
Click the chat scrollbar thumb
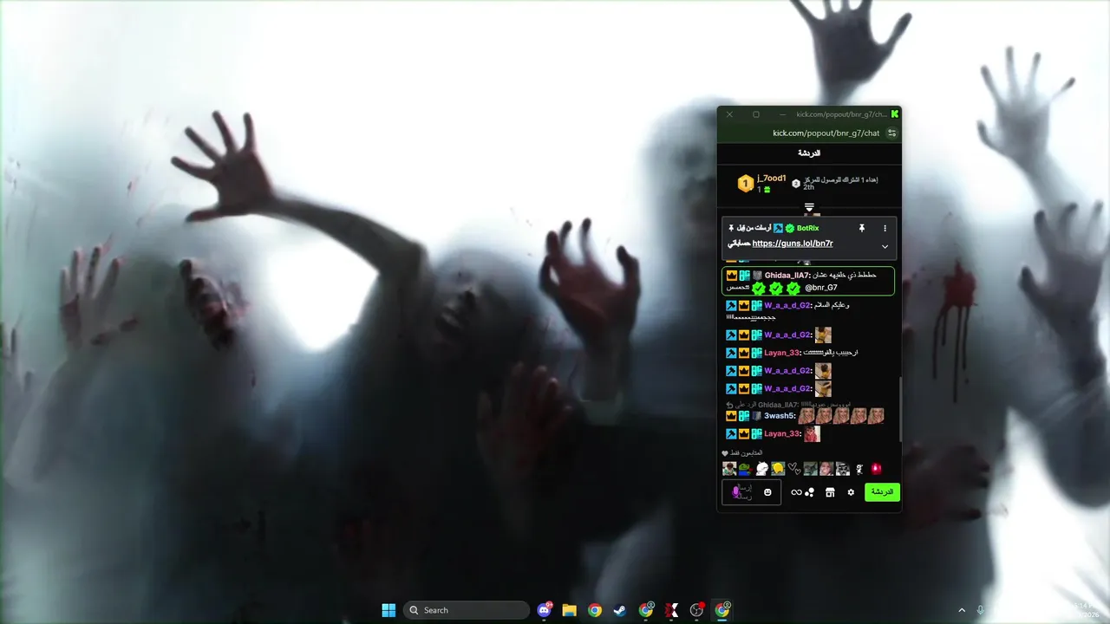[x=900, y=409]
